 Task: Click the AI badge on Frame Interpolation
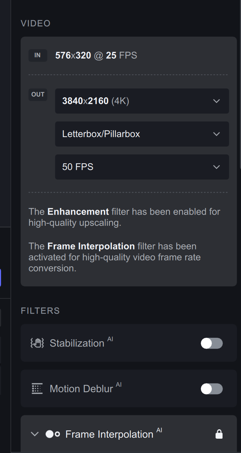pos(159,430)
